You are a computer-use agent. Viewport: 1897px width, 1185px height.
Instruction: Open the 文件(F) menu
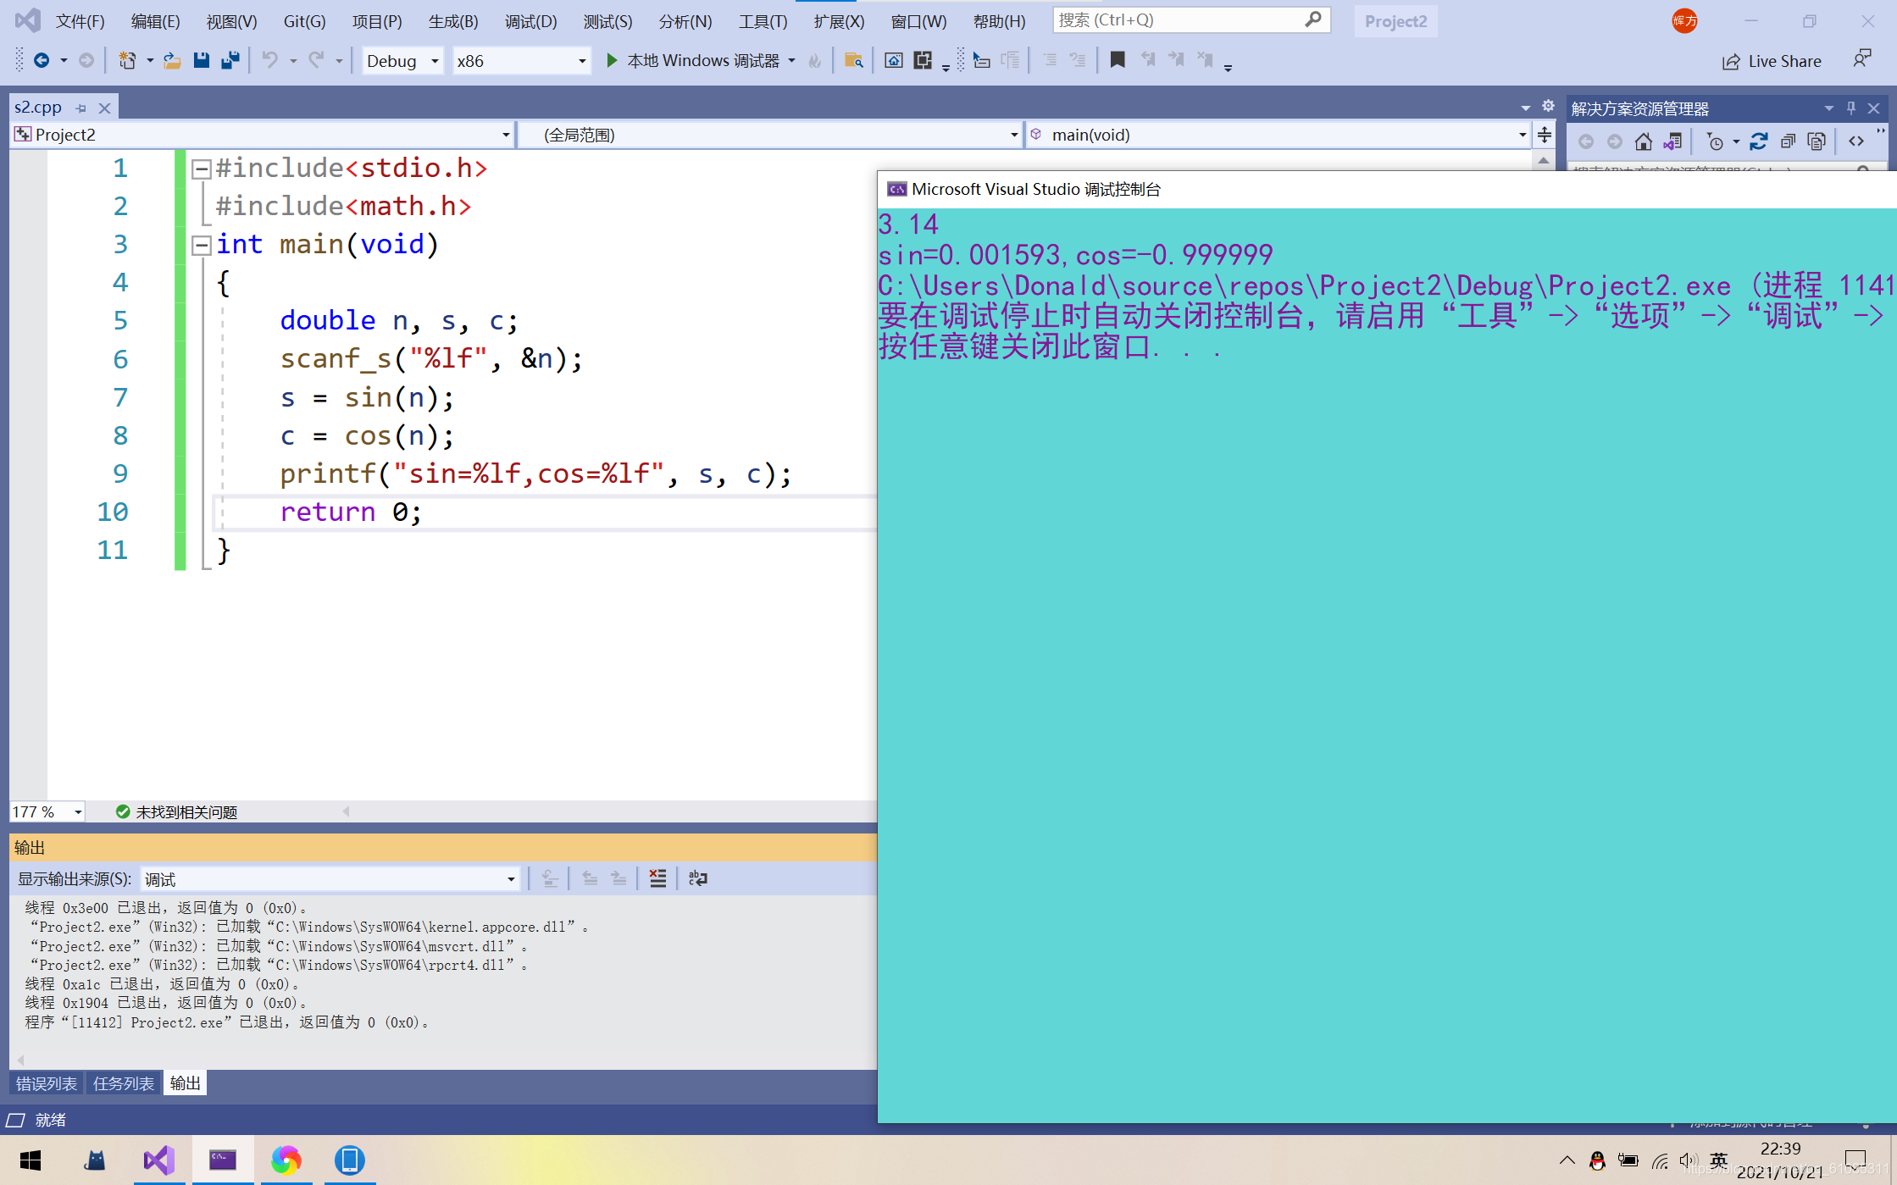pos(80,21)
